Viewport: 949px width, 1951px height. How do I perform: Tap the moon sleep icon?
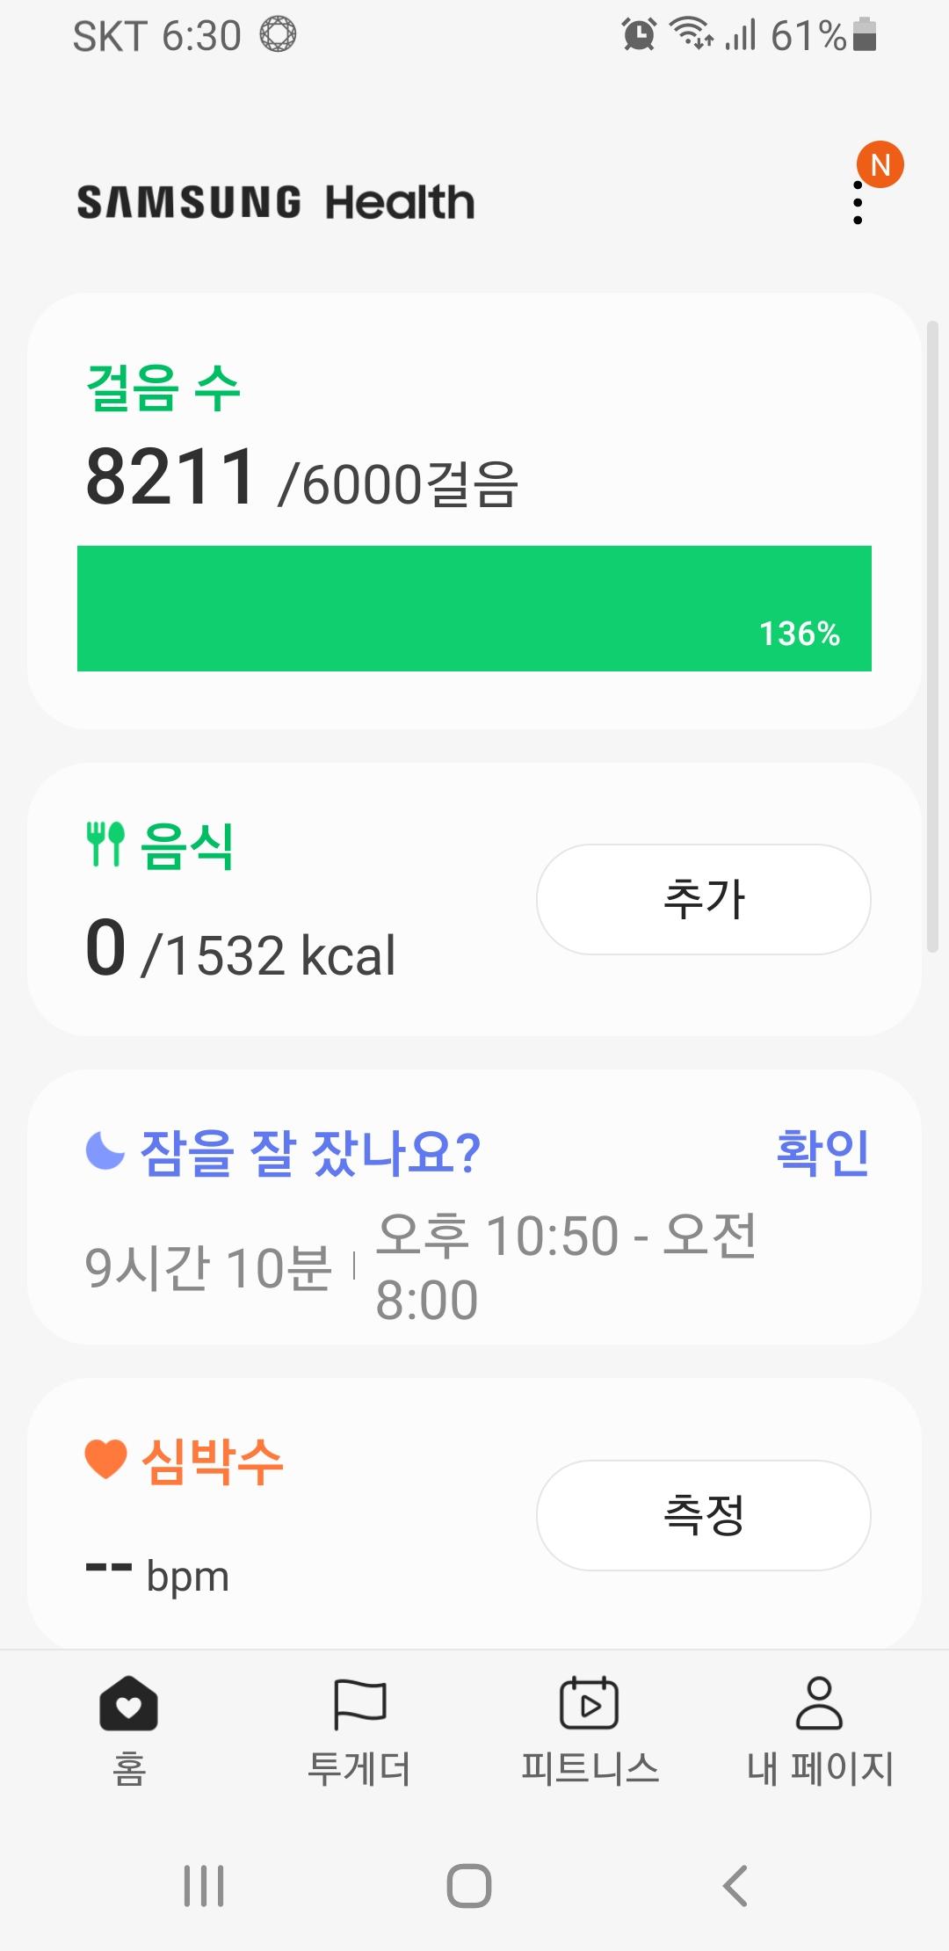[x=105, y=1151]
